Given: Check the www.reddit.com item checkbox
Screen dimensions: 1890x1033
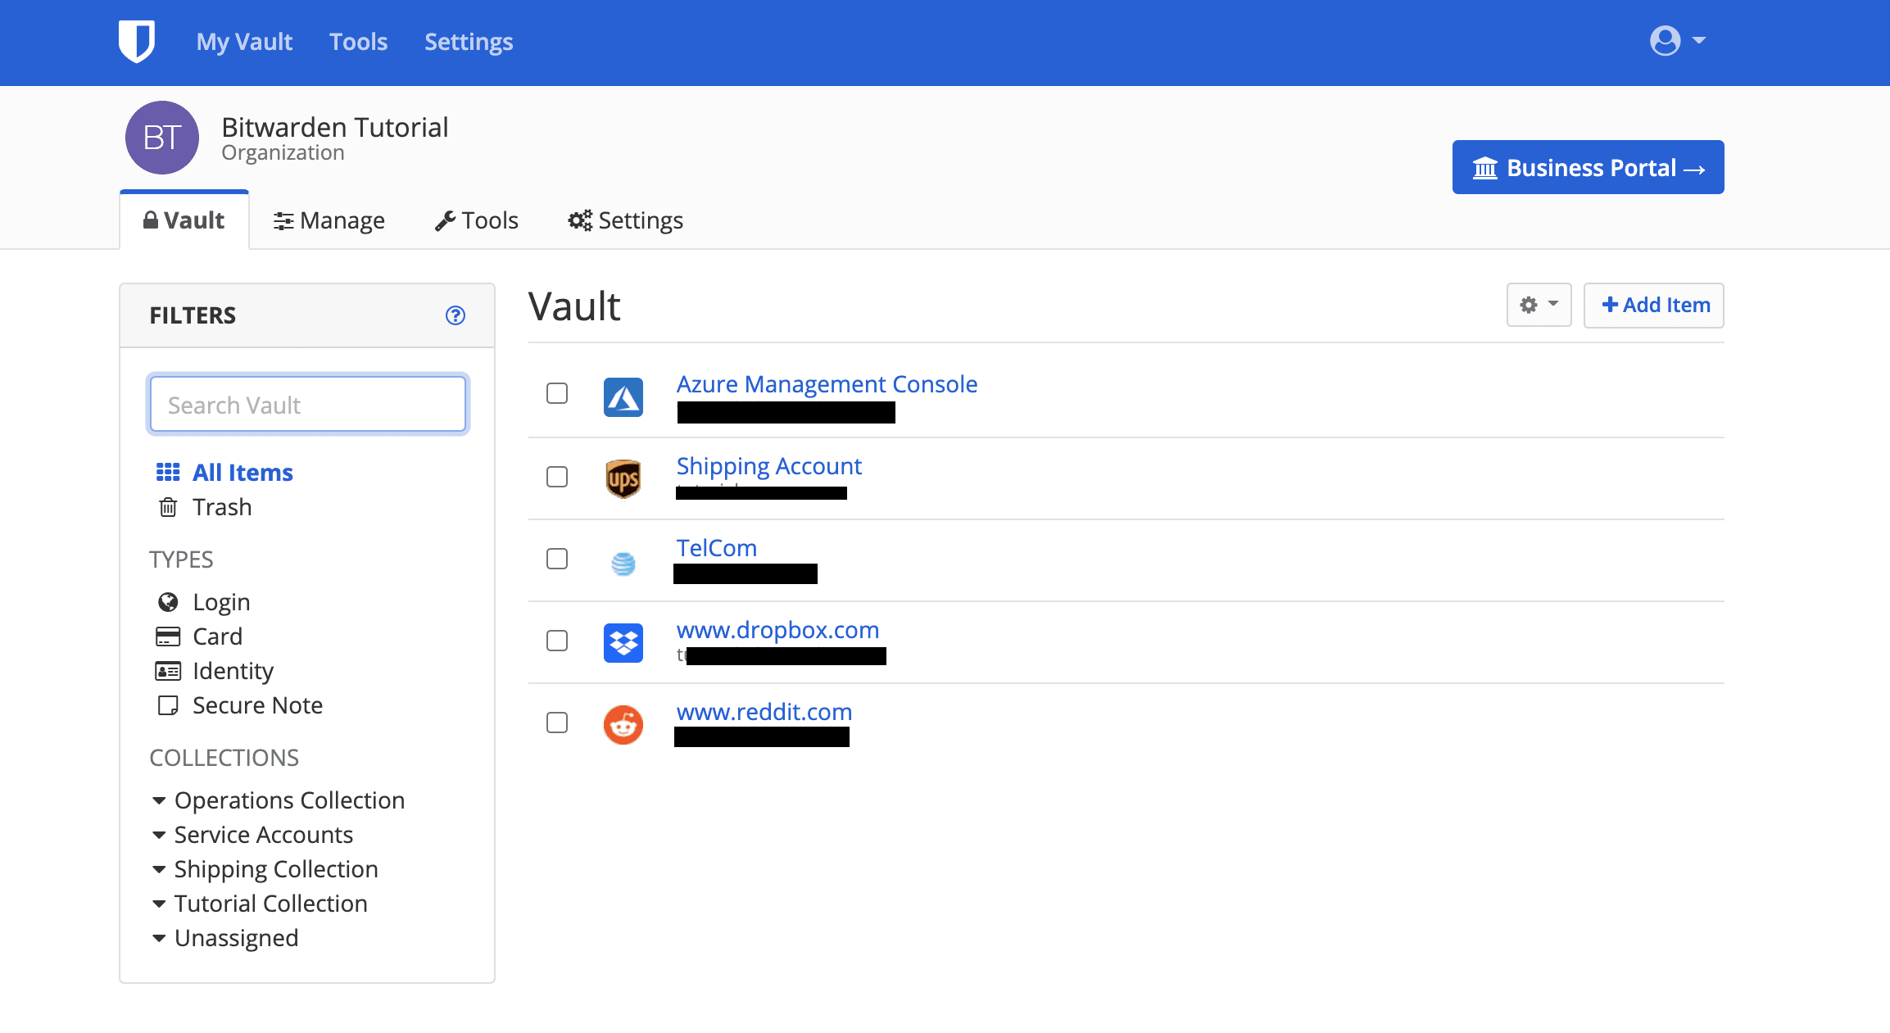Looking at the screenshot, I should (x=556, y=723).
